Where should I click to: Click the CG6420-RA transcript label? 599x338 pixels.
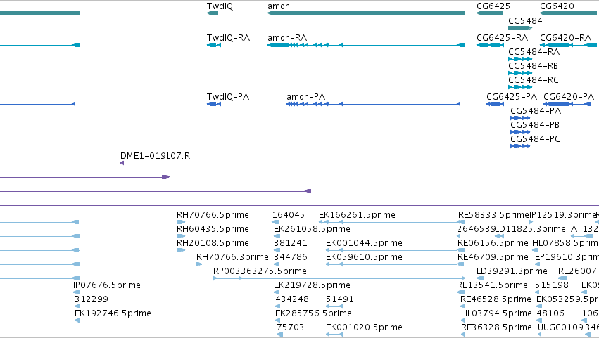point(565,38)
